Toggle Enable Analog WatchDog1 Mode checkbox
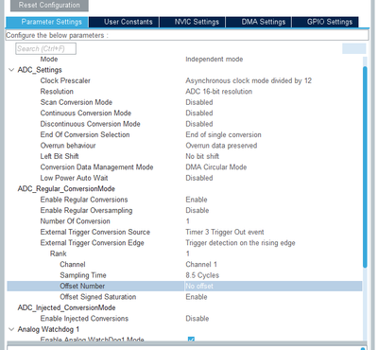 pyautogui.click(x=191, y=340)
